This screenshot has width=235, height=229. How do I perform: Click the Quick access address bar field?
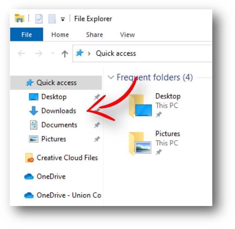(142, 53)
